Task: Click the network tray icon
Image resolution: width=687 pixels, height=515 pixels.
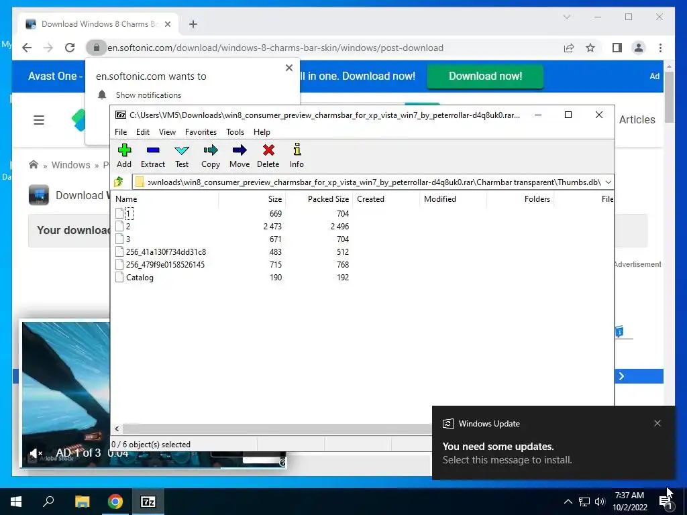Action: coord(584,502)
